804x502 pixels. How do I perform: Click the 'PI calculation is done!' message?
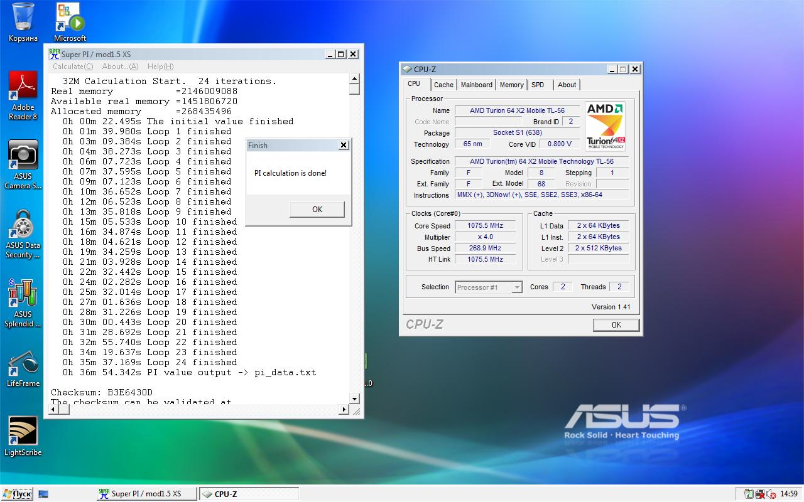(x=290, y=173)
